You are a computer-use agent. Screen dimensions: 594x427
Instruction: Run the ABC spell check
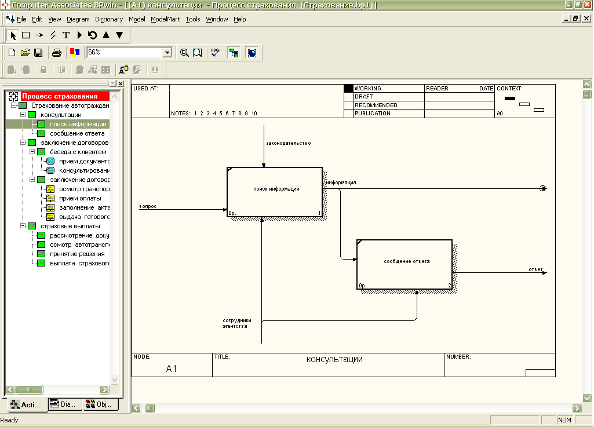pyautogui.click(x=215, y=53)
